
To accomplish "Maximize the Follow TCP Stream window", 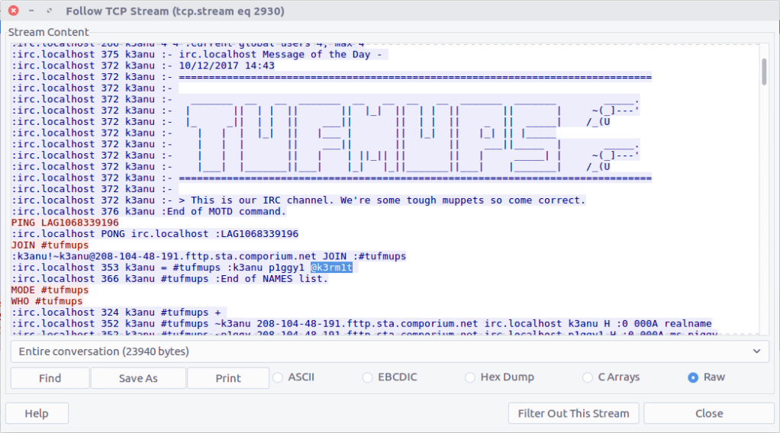I will 49,11.
